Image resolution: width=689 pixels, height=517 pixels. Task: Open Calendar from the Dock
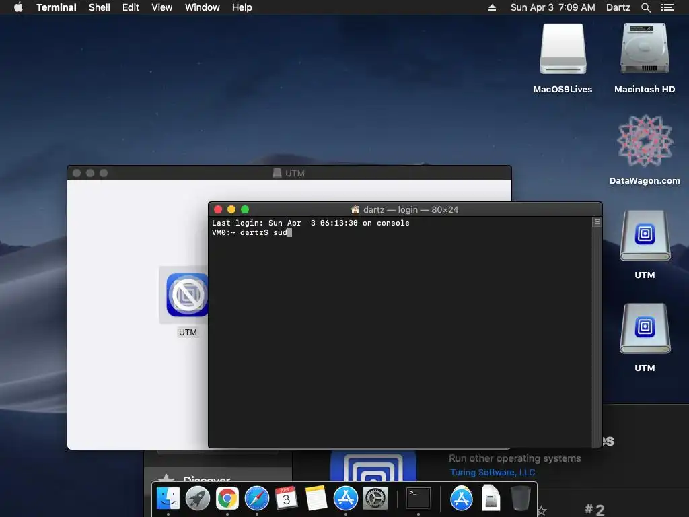point(287,498)
